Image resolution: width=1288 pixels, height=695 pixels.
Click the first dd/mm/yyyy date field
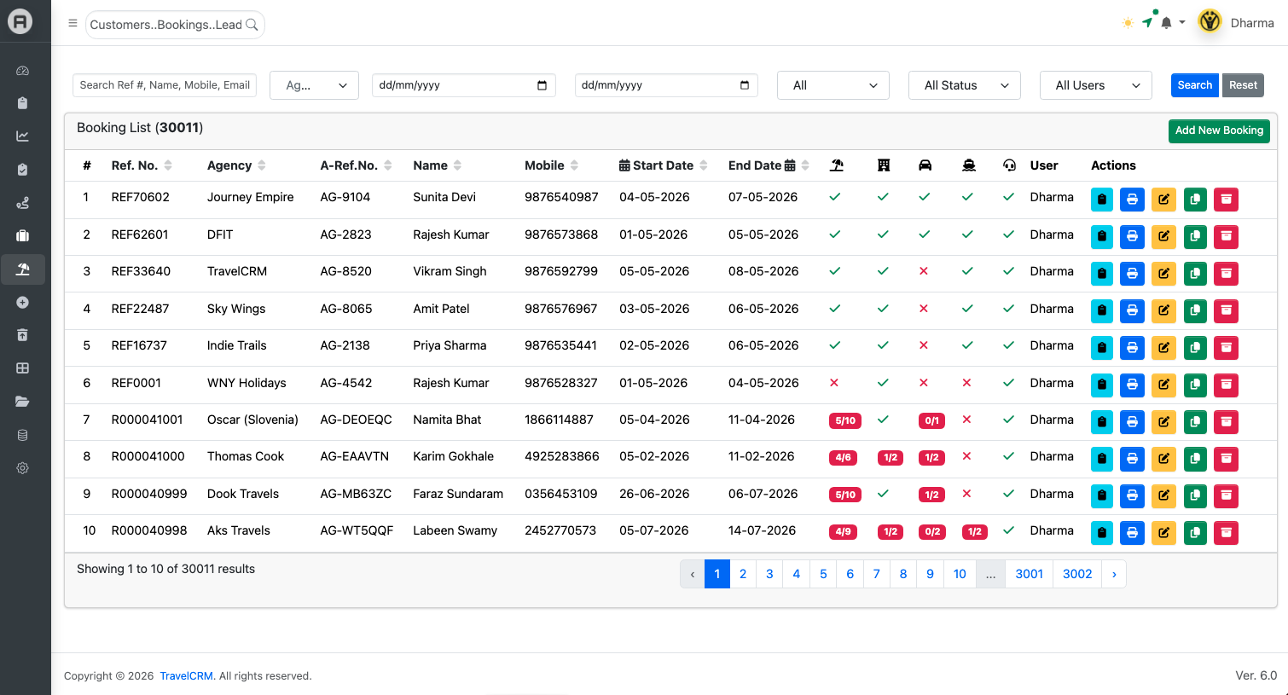[464, 85]
